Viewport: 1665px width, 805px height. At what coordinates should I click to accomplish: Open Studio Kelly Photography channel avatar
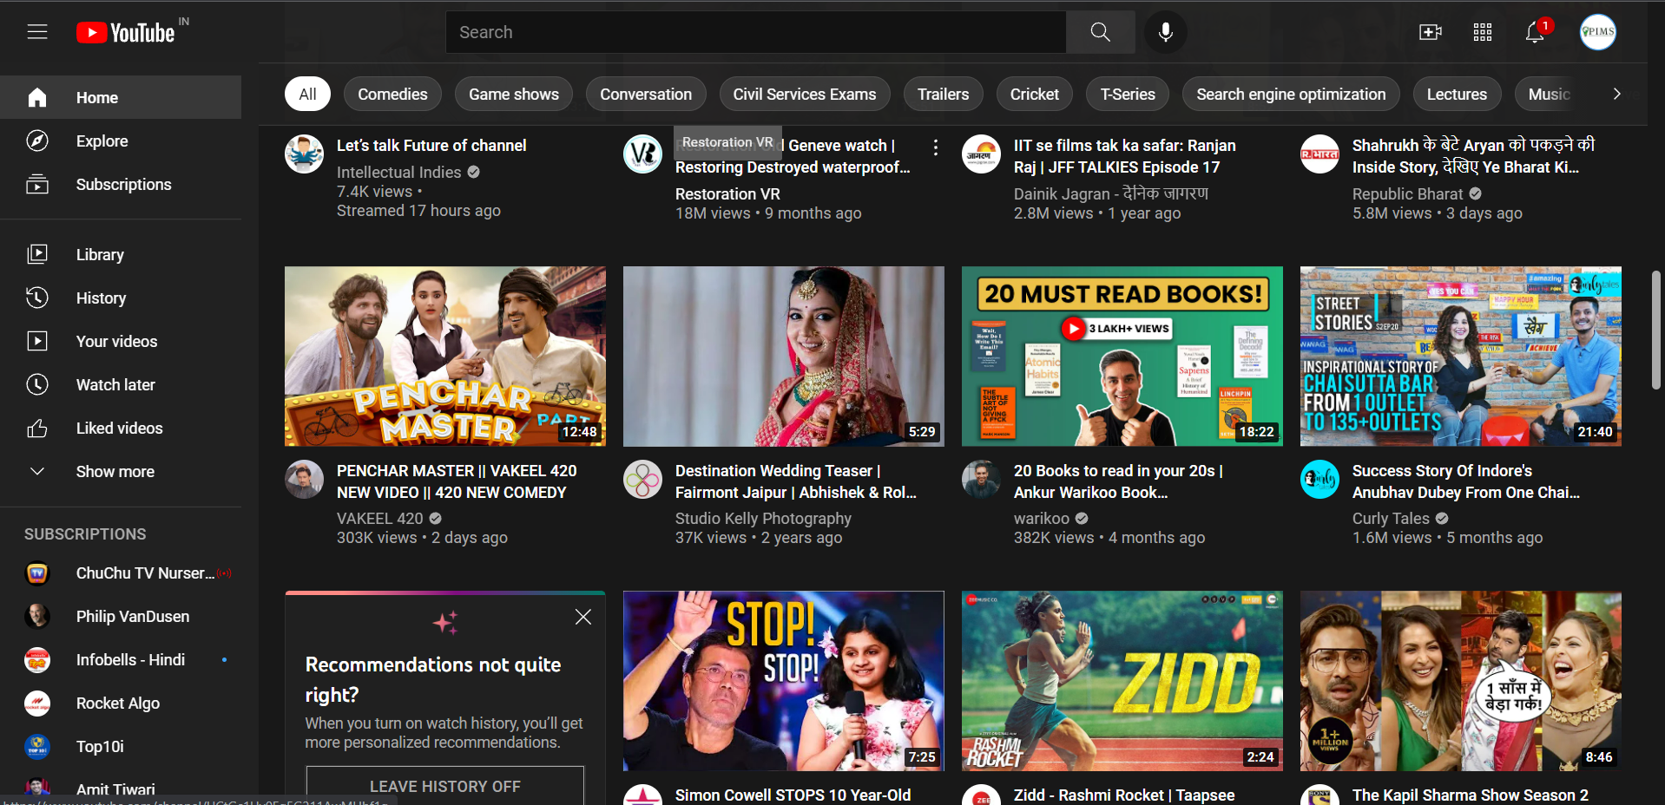coord(642,479)
